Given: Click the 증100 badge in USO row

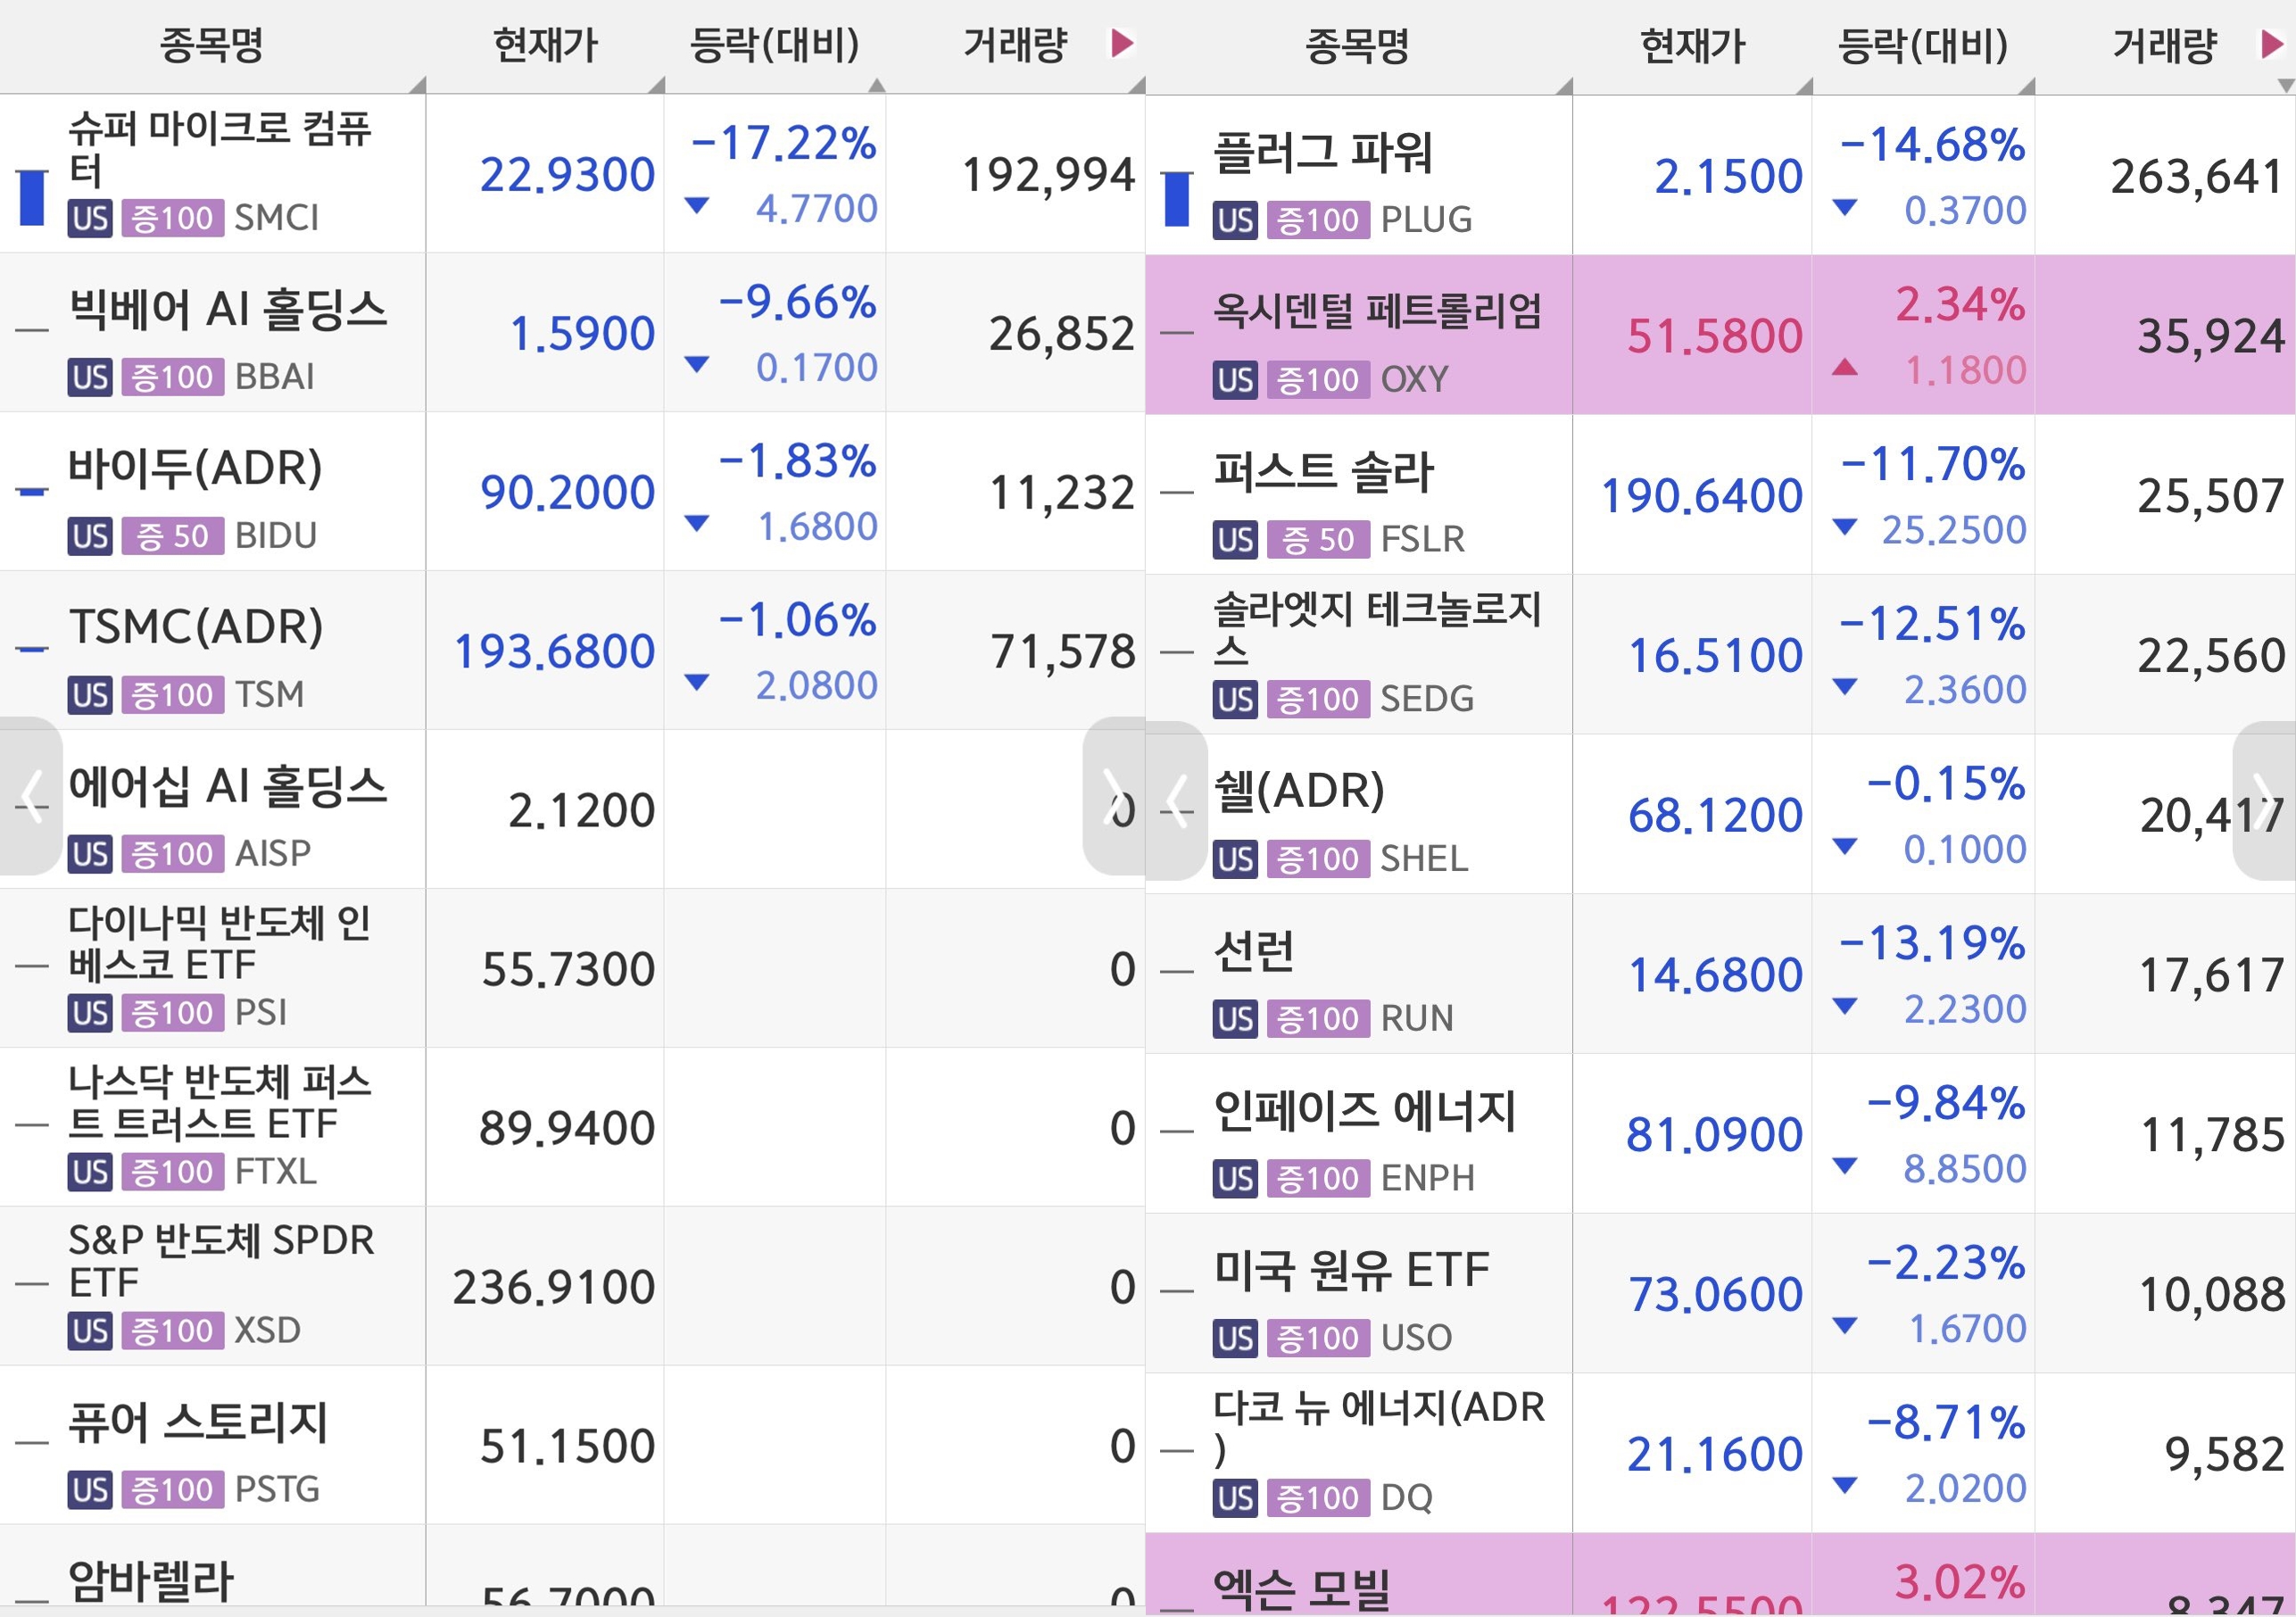Looking at the screenshot, I should [1318, 1338].
